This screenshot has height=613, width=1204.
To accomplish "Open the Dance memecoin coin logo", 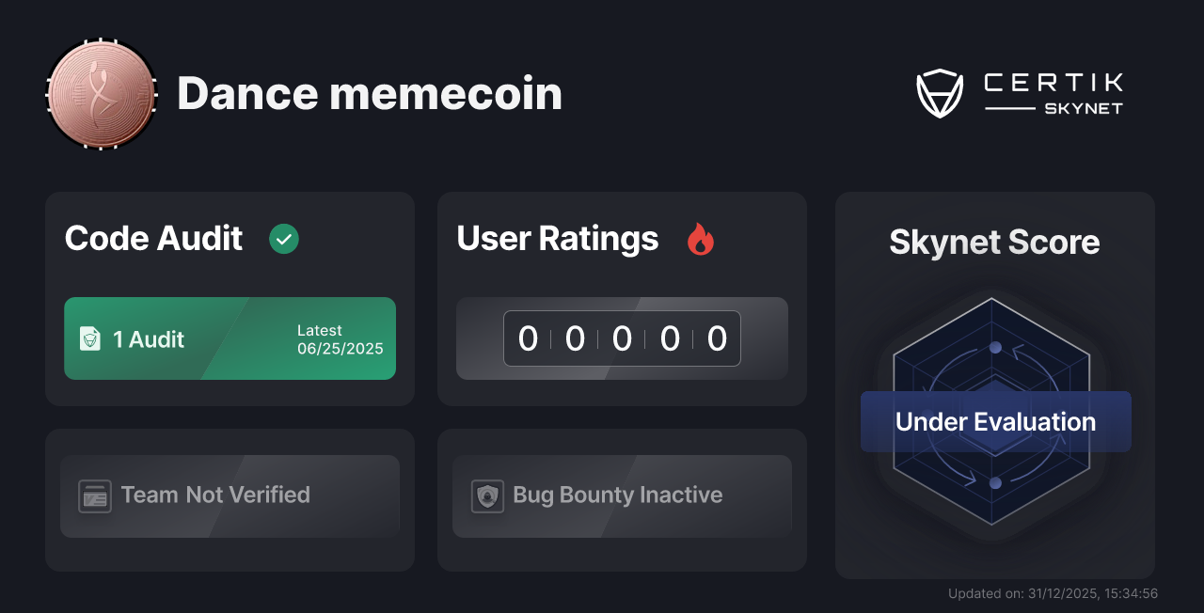I will pyautogui.click(x=101, y=94).
